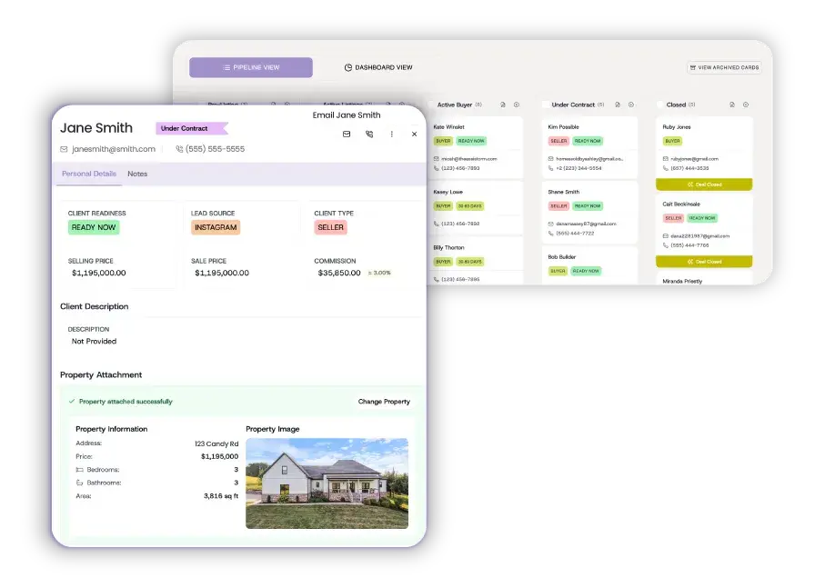Click the Deal Closed bar under Ruby Jones
The width and height of the screenshot is (825, 588).
coord(704,184)
